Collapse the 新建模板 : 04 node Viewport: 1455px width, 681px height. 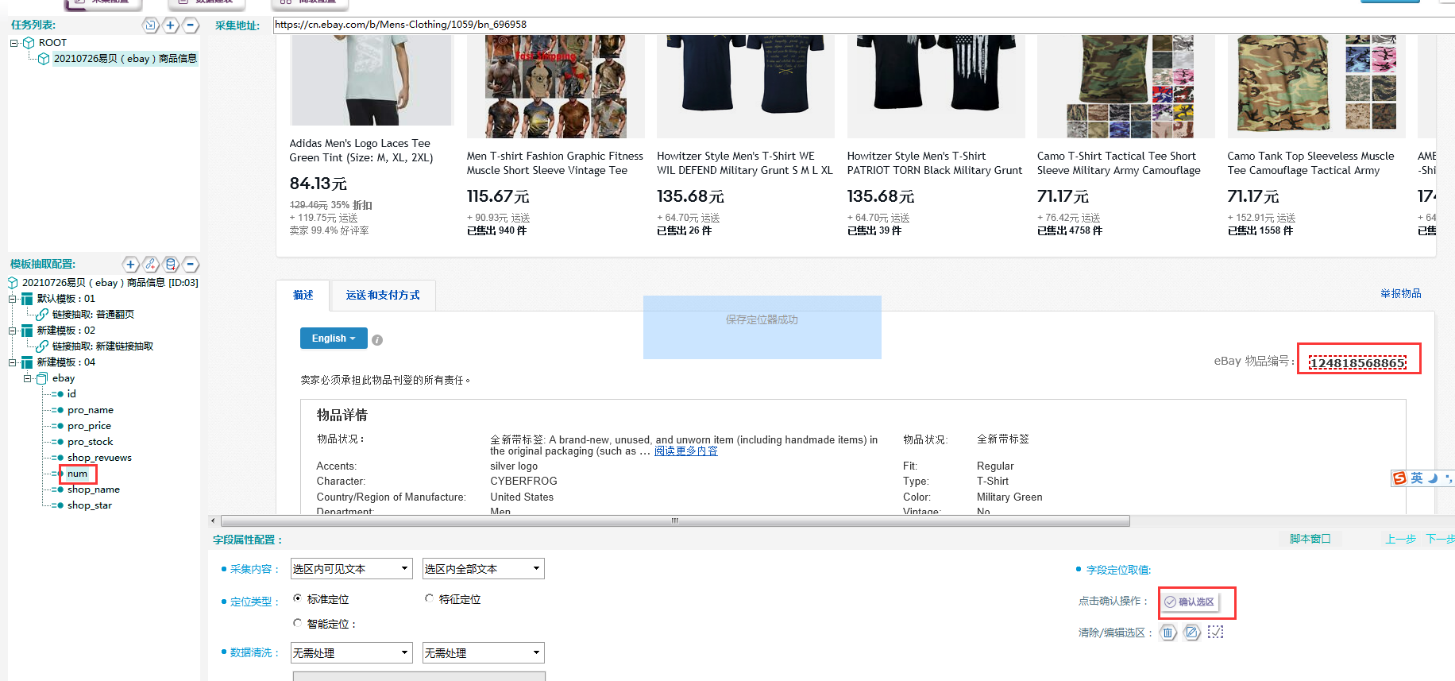[12, 362]
